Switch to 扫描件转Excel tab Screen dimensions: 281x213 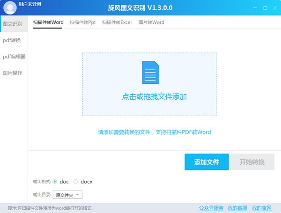(117, 22)
